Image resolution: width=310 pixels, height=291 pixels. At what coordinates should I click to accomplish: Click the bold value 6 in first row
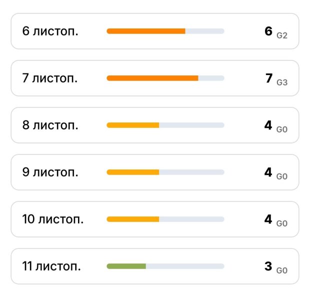(x=268, y=31)
